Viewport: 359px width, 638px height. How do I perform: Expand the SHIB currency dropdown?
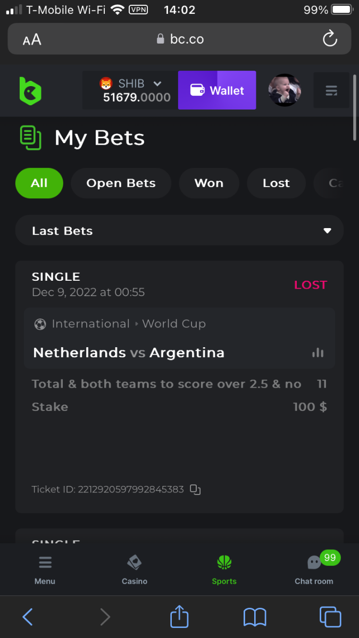coord(157,83)
